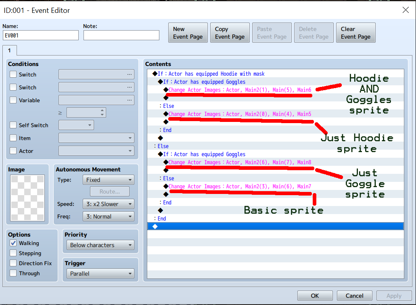Select the 'Main2(3), Main(6), Main7' command line
Viewport: 416px width, 305px height.
click(x=276, y=186)
